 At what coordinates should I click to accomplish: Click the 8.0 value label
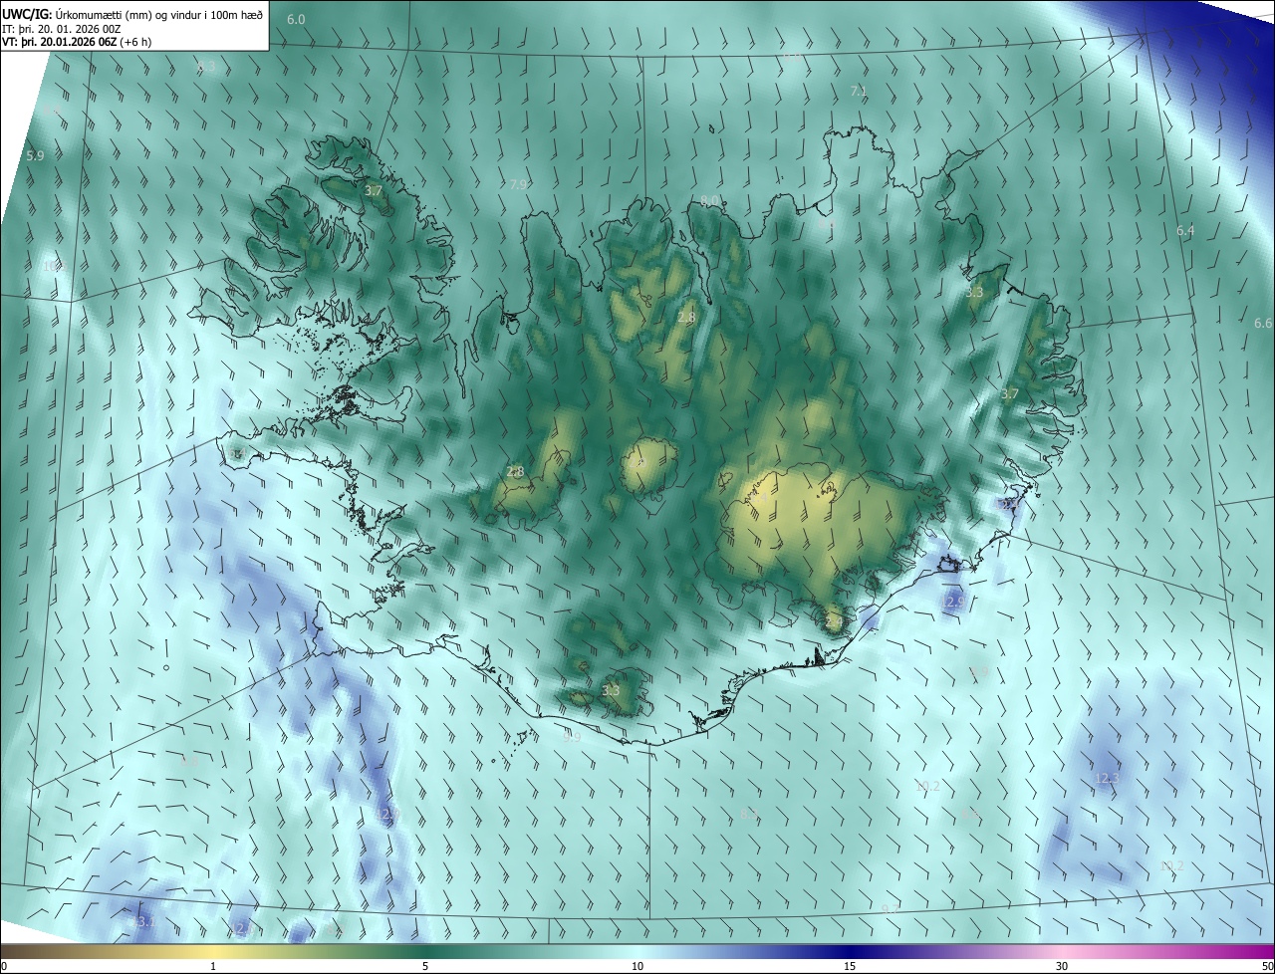click(x=709, y=201)
